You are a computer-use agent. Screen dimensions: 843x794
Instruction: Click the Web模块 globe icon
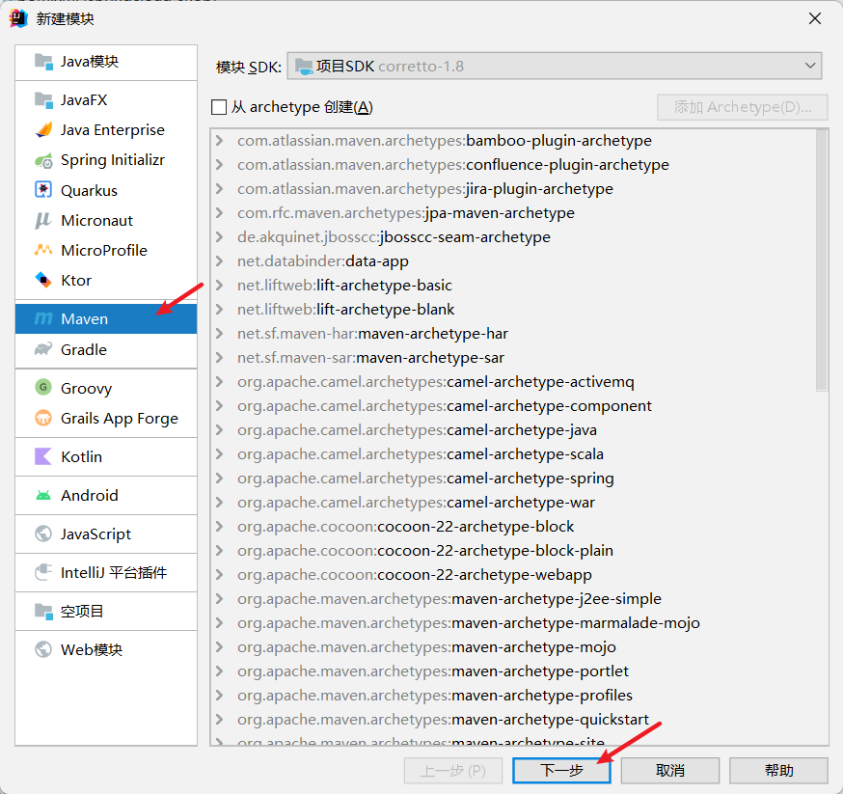[x=43, y=649]
